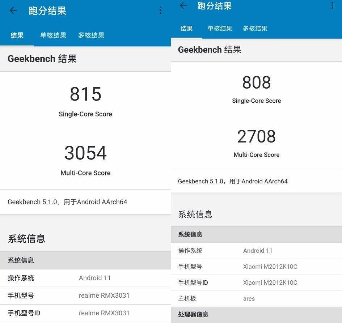The image size is (342, 323).
Task: Select the 操作系统 row on the Xiaomi screen
Action: click(256, 251)
